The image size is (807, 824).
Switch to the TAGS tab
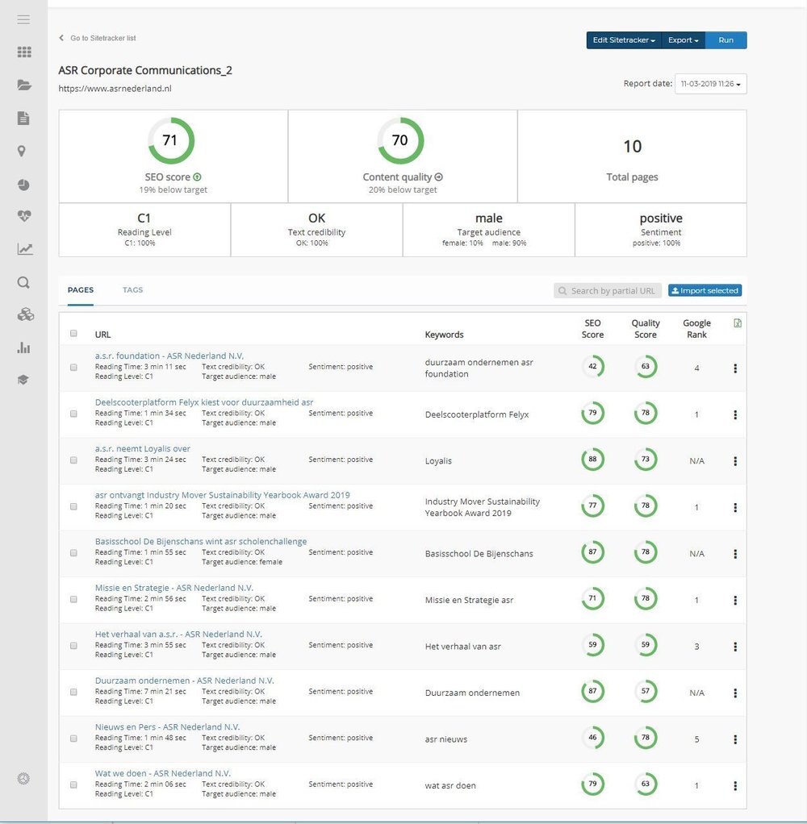(x=132, y=289)
